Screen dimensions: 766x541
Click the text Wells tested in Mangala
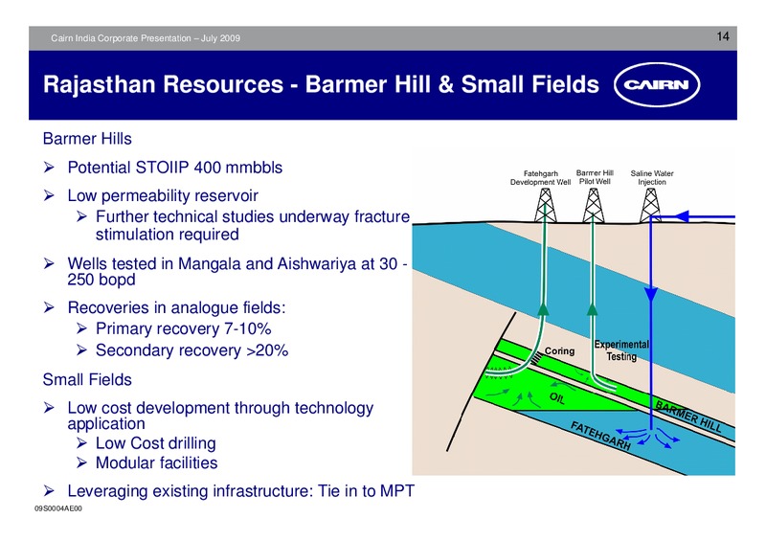tap(156, 264)
